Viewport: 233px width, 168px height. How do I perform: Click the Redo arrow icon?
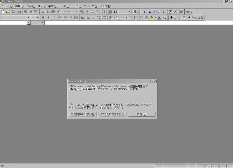coord(73,12)
